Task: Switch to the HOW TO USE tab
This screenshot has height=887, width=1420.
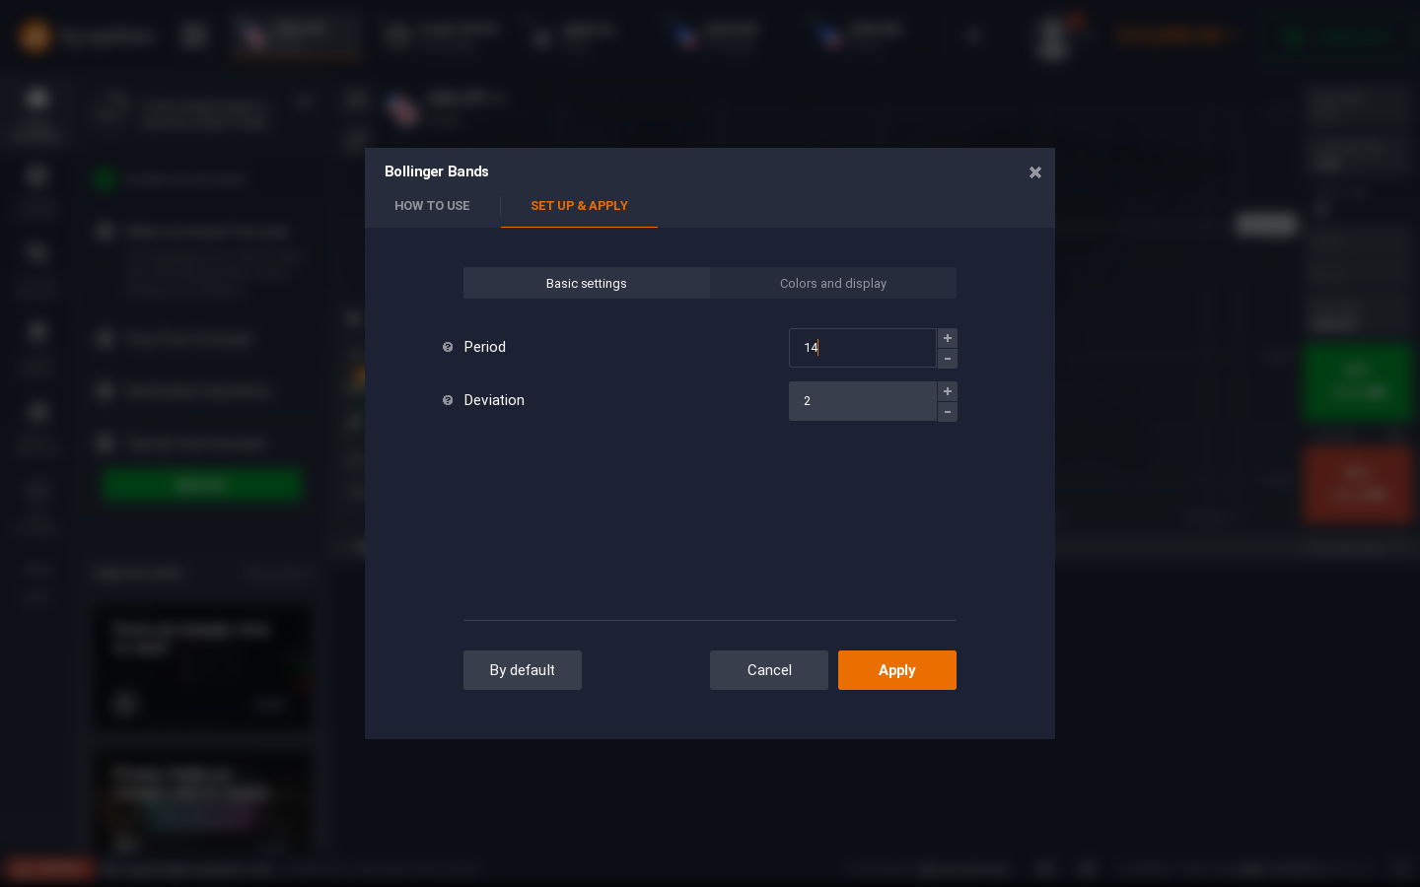Action: click(432, 206)
